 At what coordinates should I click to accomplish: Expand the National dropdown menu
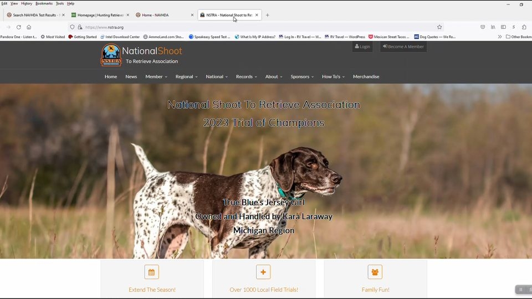217,76
